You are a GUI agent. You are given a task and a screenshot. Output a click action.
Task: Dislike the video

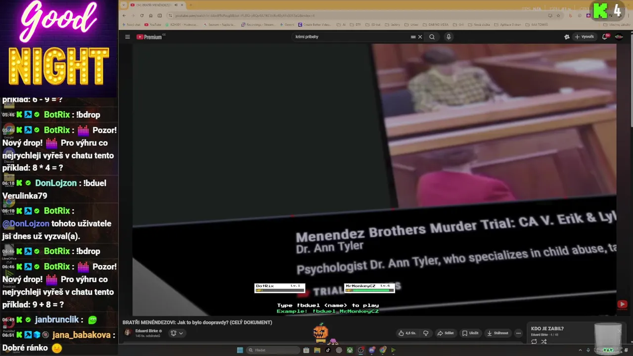point(425,333)
